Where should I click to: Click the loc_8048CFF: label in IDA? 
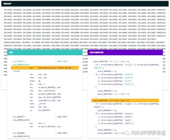[x=19, y=117]
